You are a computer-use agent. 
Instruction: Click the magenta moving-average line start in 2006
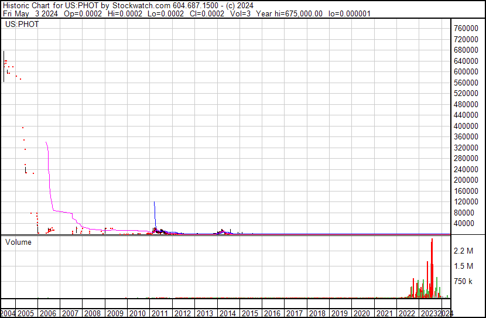[x=46, y=142]
